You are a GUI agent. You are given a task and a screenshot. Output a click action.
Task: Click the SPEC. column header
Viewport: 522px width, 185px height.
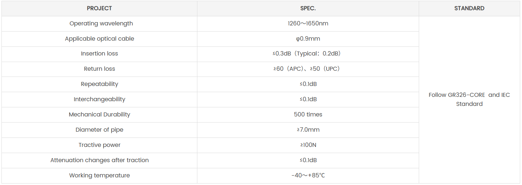308,8
